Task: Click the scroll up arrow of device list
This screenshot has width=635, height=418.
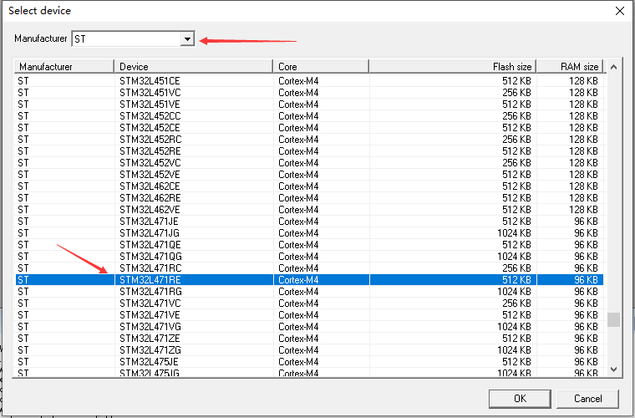Action: 613,67
